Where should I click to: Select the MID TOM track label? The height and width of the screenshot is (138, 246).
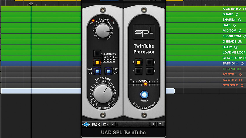click(x=230, y=31)
